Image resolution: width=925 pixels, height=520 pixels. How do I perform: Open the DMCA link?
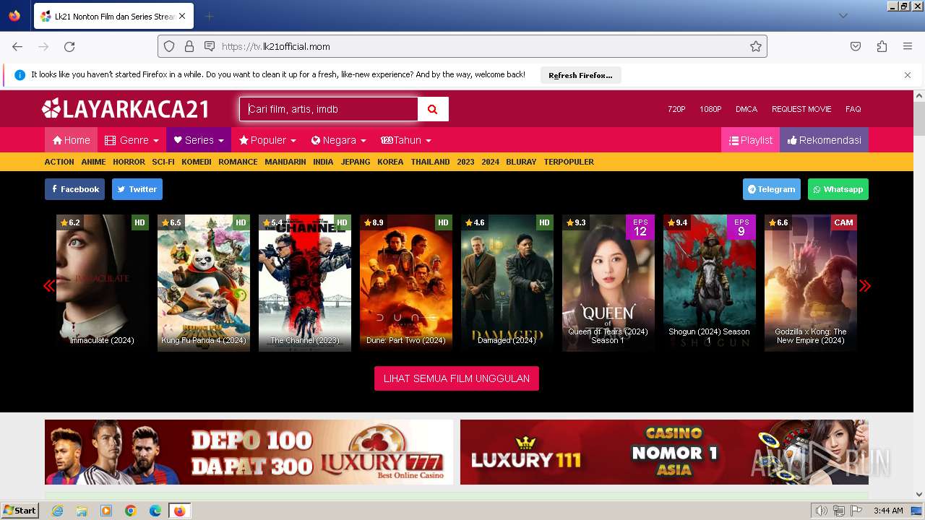coord(747,109)
